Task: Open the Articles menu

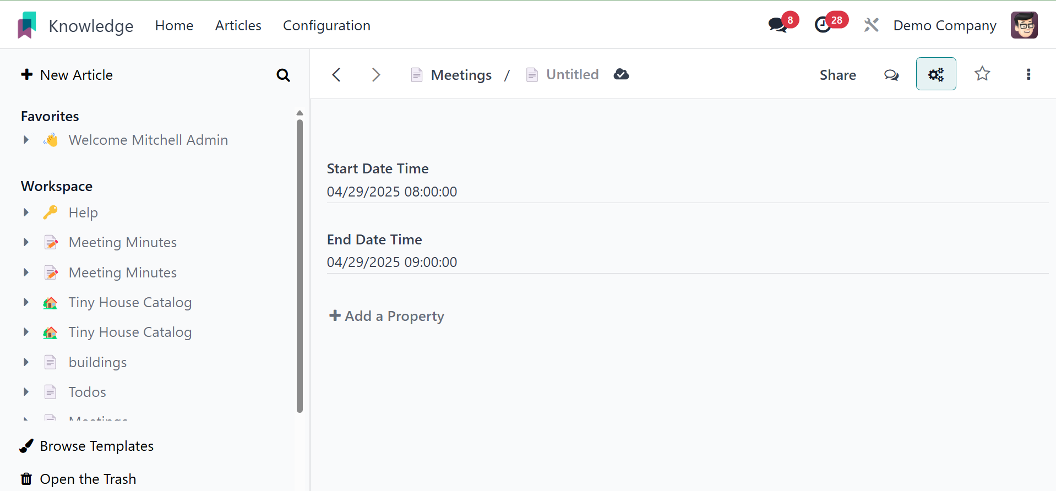Action: (238, 25)
